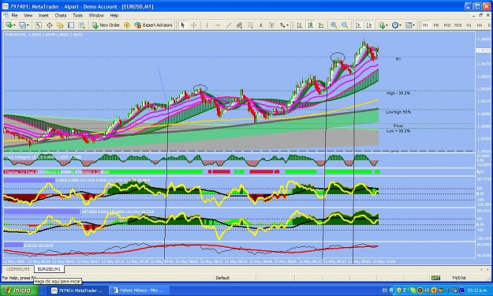The image size is (493, 296).
Task: Open the Window menu
Action: pos(96,15)
